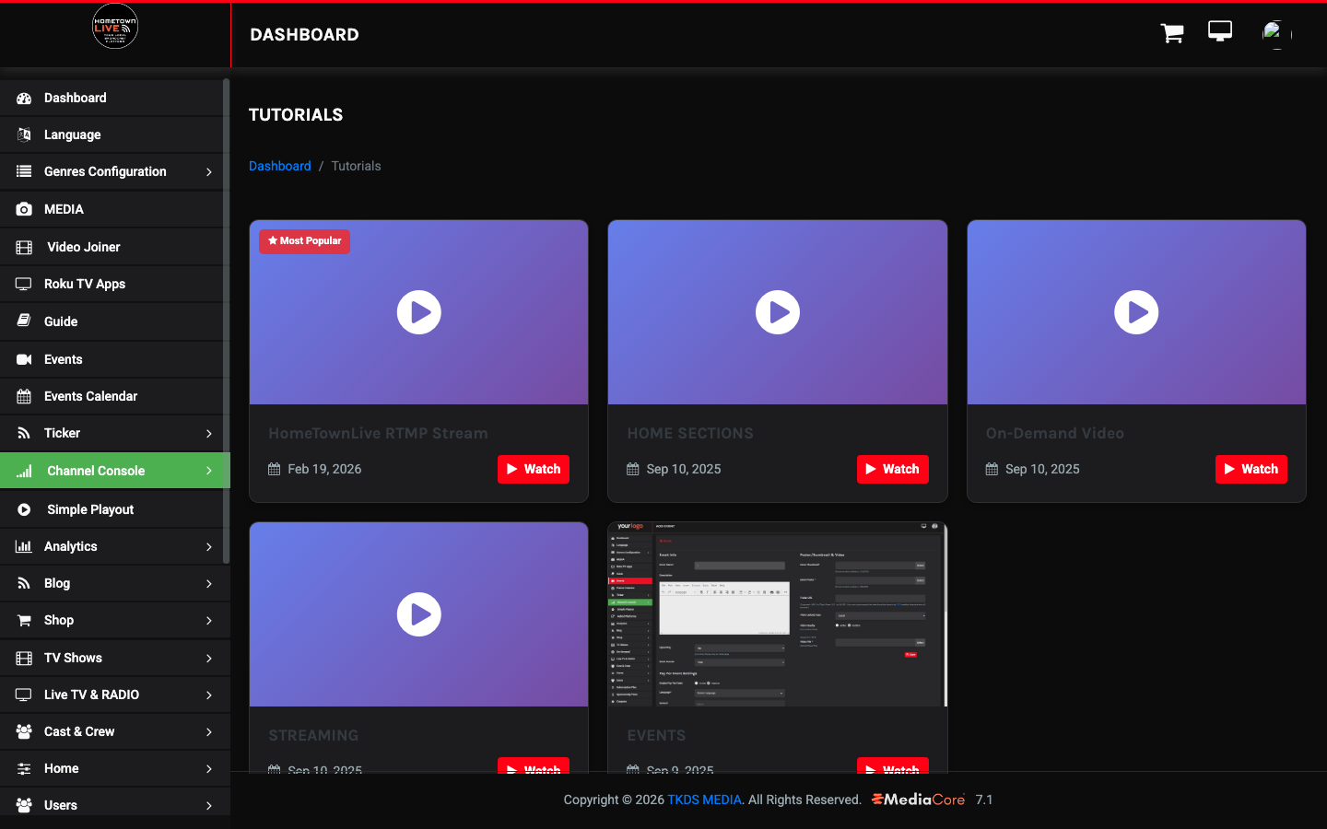This screenshot has height=829, width=1327.
Task: Click the sidebar vertical scrollbar
Action: pyautogui.click(x=226, y=321)
